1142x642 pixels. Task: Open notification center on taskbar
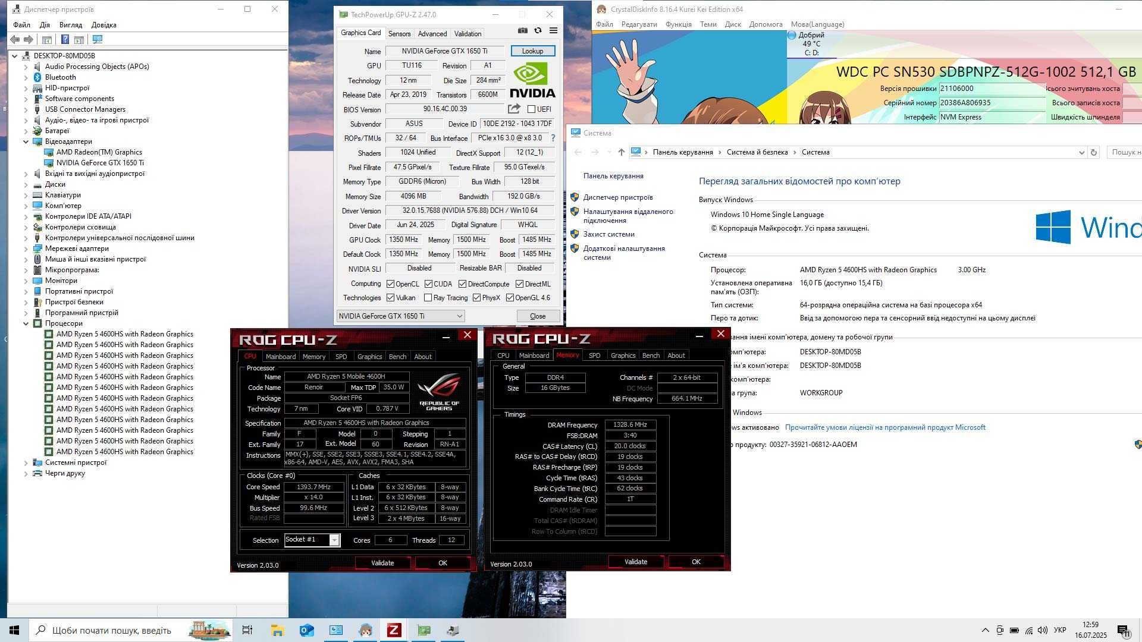1123,631
